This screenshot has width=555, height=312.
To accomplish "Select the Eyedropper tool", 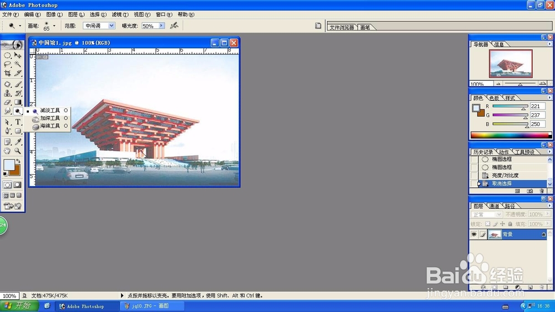I will [x=18, y=142].
